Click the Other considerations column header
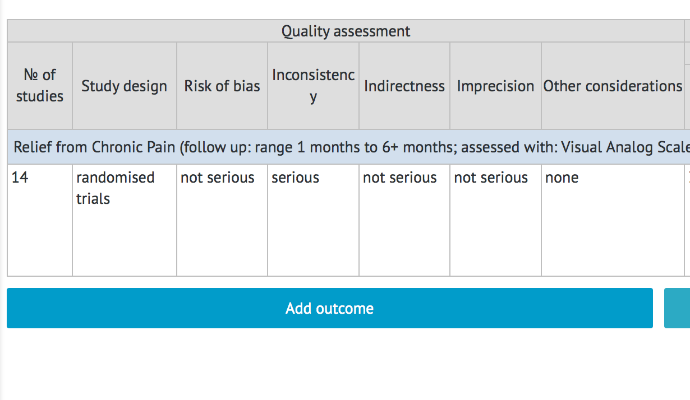The height and width of the screenshot is (400, 690). (x=613, y=86)
